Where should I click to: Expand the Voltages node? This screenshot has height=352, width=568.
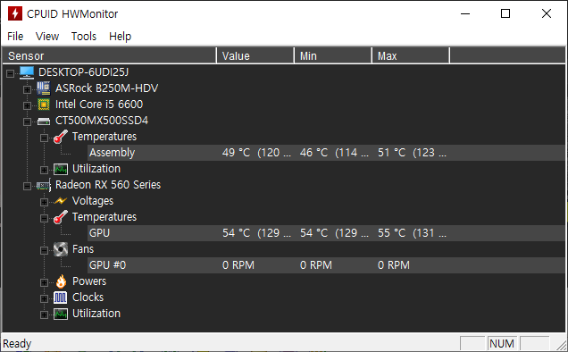(x=44, y=202)
